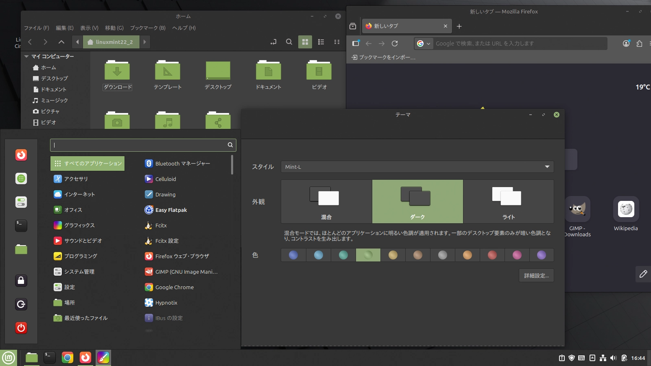
Task: Click the path bar right scroll arrow
Action: click(144, 42)
